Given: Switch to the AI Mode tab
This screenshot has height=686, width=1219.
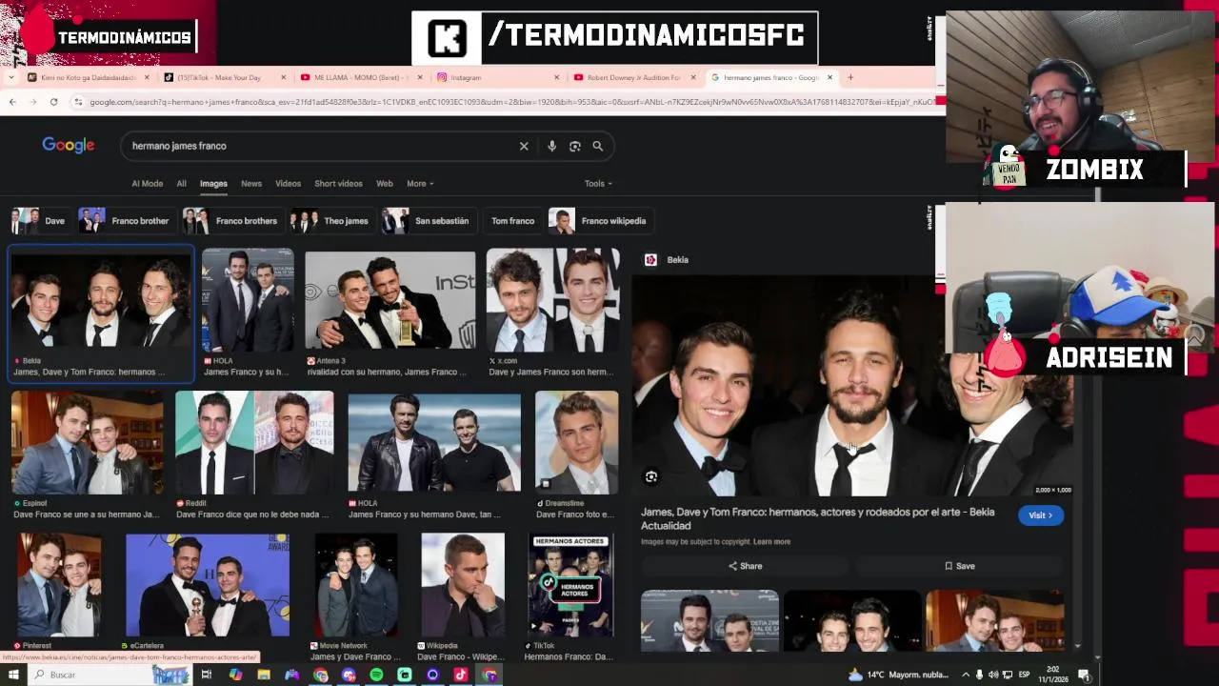Looking at the screenshot, I should (147, 183).
